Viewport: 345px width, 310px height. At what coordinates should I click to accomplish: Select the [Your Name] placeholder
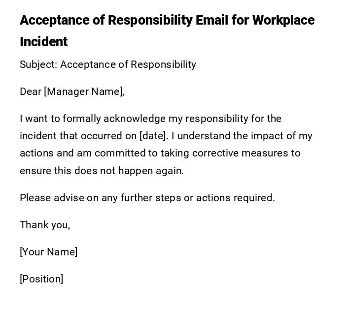click(48, 252)
